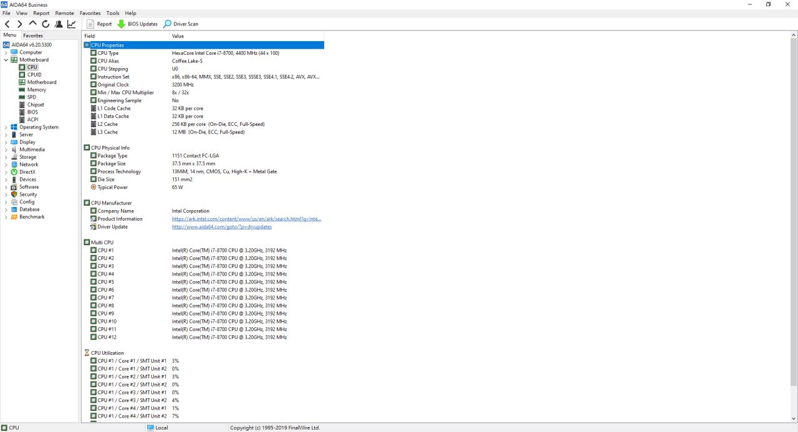Select the Original Clock value 3200 MHz

(x=183, y=85)
